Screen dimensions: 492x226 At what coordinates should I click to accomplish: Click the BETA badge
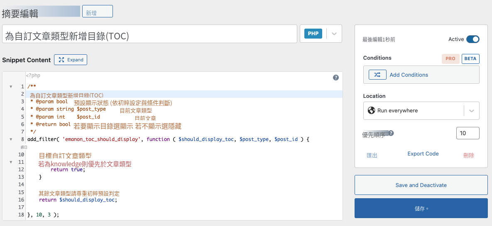click(x=470, y=58)
